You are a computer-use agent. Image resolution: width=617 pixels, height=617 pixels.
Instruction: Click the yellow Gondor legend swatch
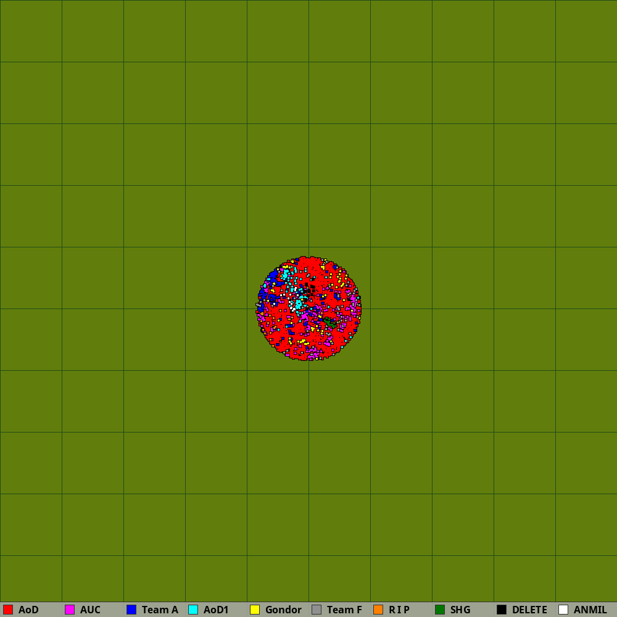coord(255,610)
